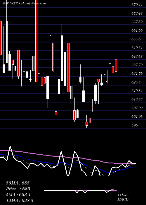Image resolution: width=146 pixels, height=205 pixels.
Task: Click the 50MA : 635 reading
Action: [18, 183]
